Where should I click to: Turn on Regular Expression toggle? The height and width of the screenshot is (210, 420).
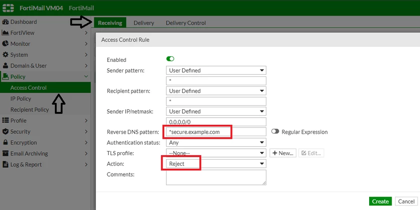275,132
